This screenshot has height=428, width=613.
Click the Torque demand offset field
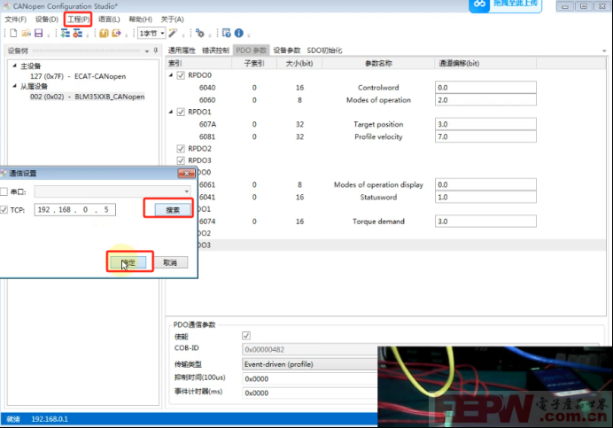485,222
